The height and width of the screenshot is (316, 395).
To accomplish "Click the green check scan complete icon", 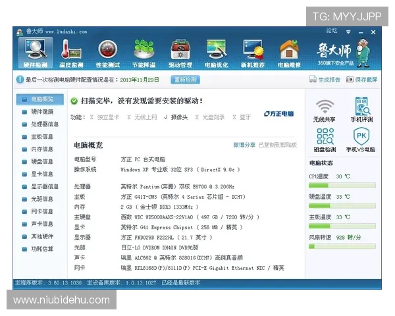I will point(74,101).
